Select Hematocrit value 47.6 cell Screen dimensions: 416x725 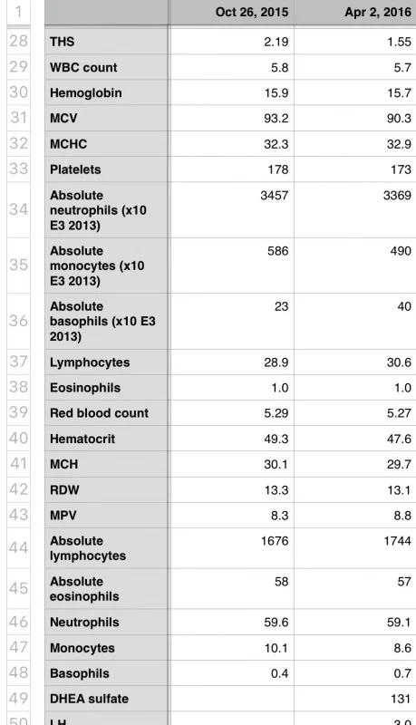point(355,439)
